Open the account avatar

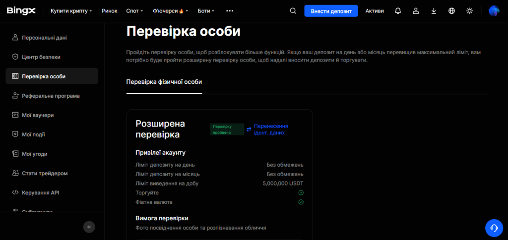[494, 11]
